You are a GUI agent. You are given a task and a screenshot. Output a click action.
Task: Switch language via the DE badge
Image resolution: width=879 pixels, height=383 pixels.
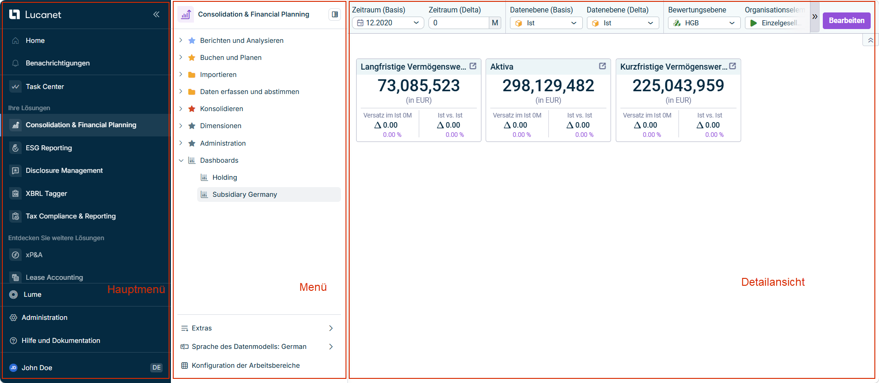point(157,368)
